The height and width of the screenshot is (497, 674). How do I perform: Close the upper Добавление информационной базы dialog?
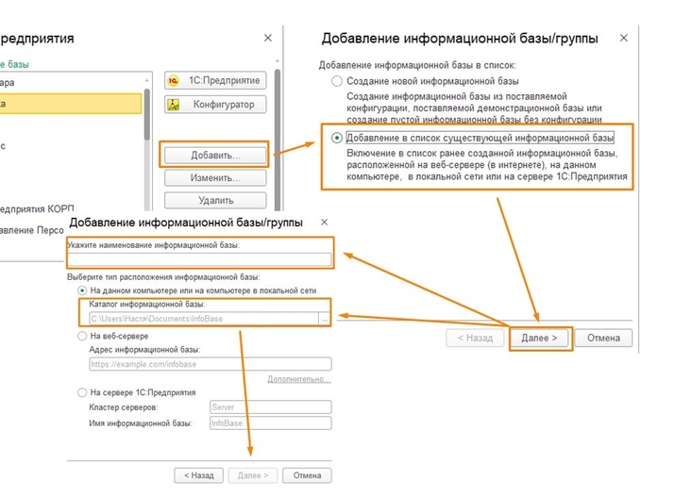623,39
